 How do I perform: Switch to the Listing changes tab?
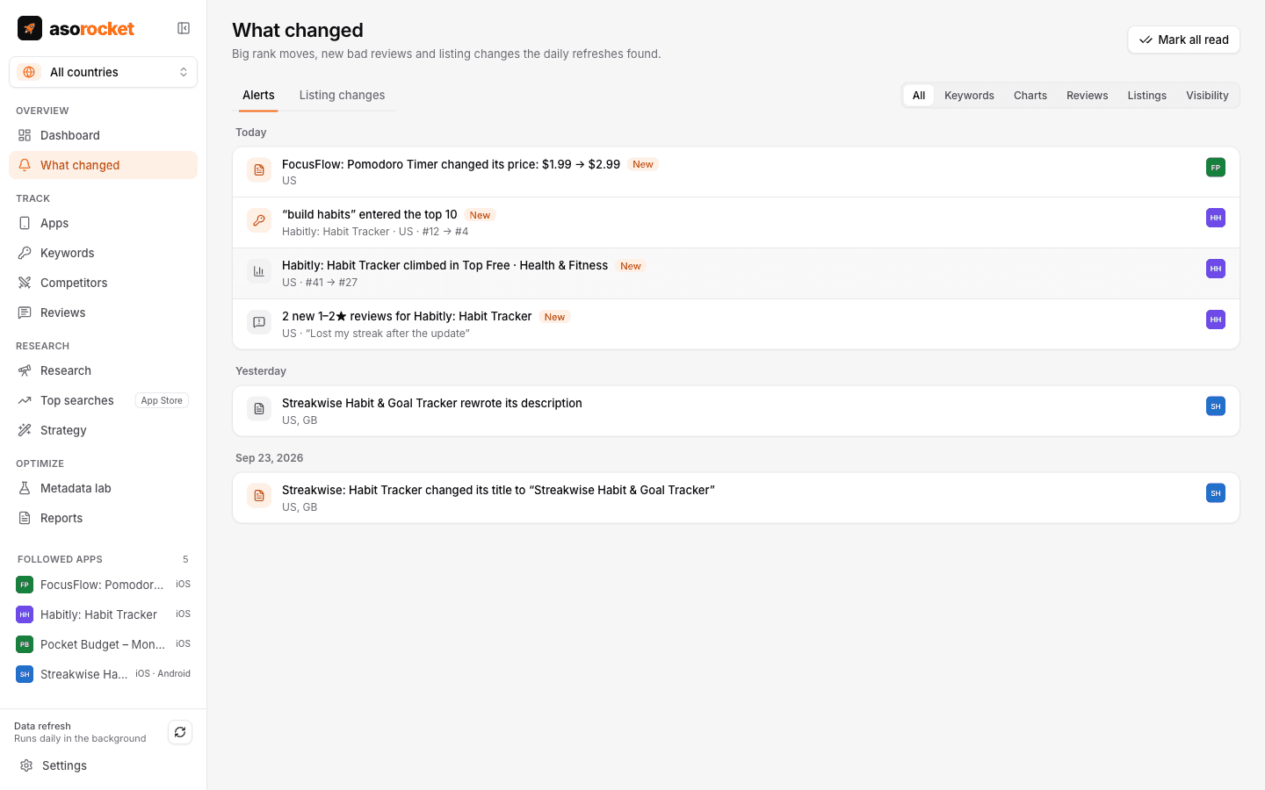point(342,95)
